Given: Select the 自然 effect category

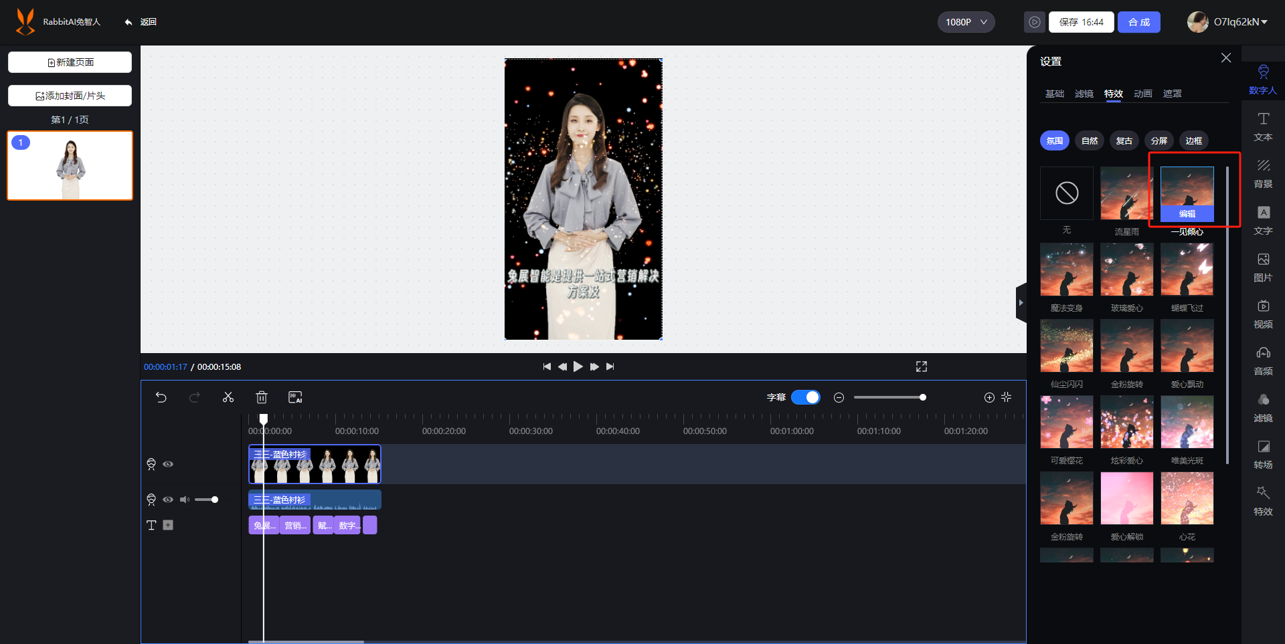Looking at the screenshot, I should pyautogui.click(x=1090, y=140).
